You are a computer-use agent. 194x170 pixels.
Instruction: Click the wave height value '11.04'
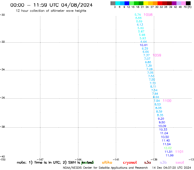[164, 133]
